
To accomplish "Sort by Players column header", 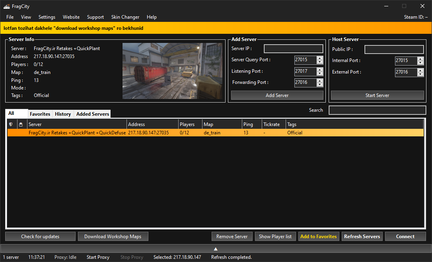I will (190, 124).
